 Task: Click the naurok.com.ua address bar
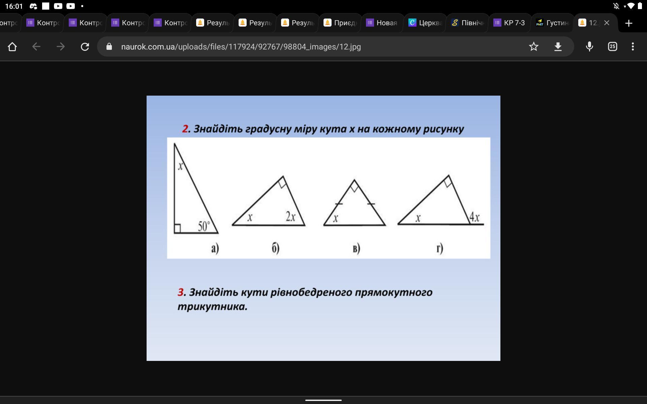[241, 46]
